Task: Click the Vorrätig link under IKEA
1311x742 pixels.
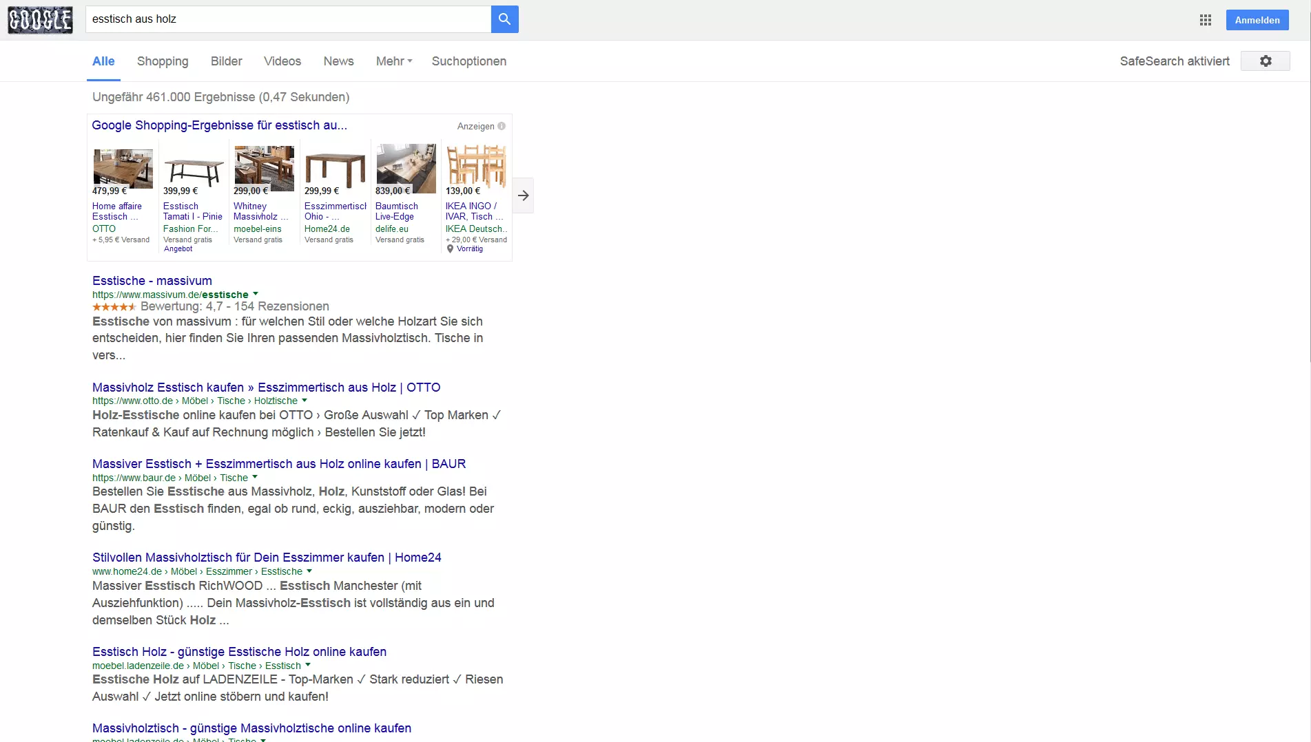Action: pyautogui.click(x=470, y=249)
